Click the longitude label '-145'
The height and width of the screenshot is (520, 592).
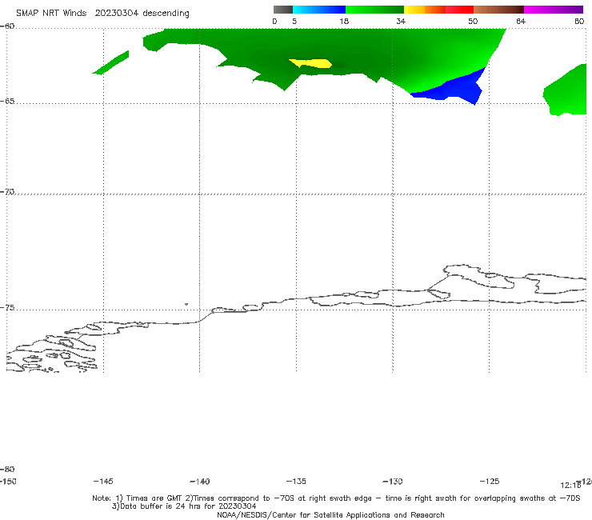pyautogui.click(x=103, y=481)
